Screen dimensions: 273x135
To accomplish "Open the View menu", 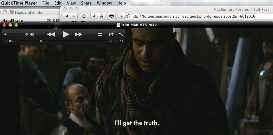I will (x=71, y=3).
